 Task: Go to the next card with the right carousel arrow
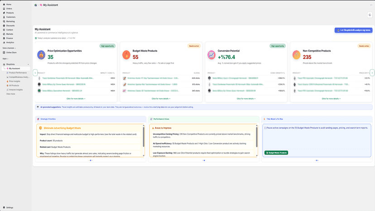372,73
